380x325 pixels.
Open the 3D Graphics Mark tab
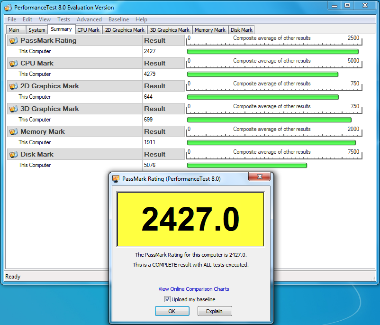[x=170, y=30]
